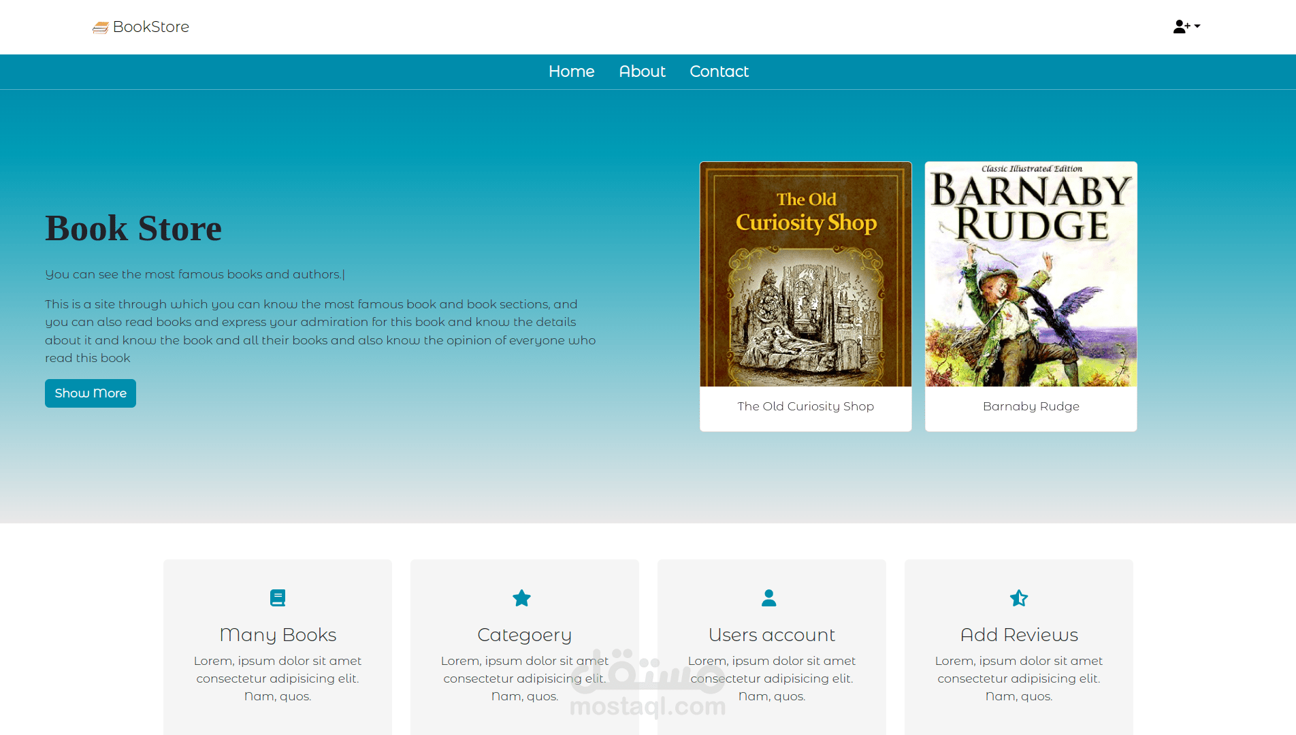1296x735 pixels.
Task: Click the book icon above Many Books
Action: click(x=278, y=598)
